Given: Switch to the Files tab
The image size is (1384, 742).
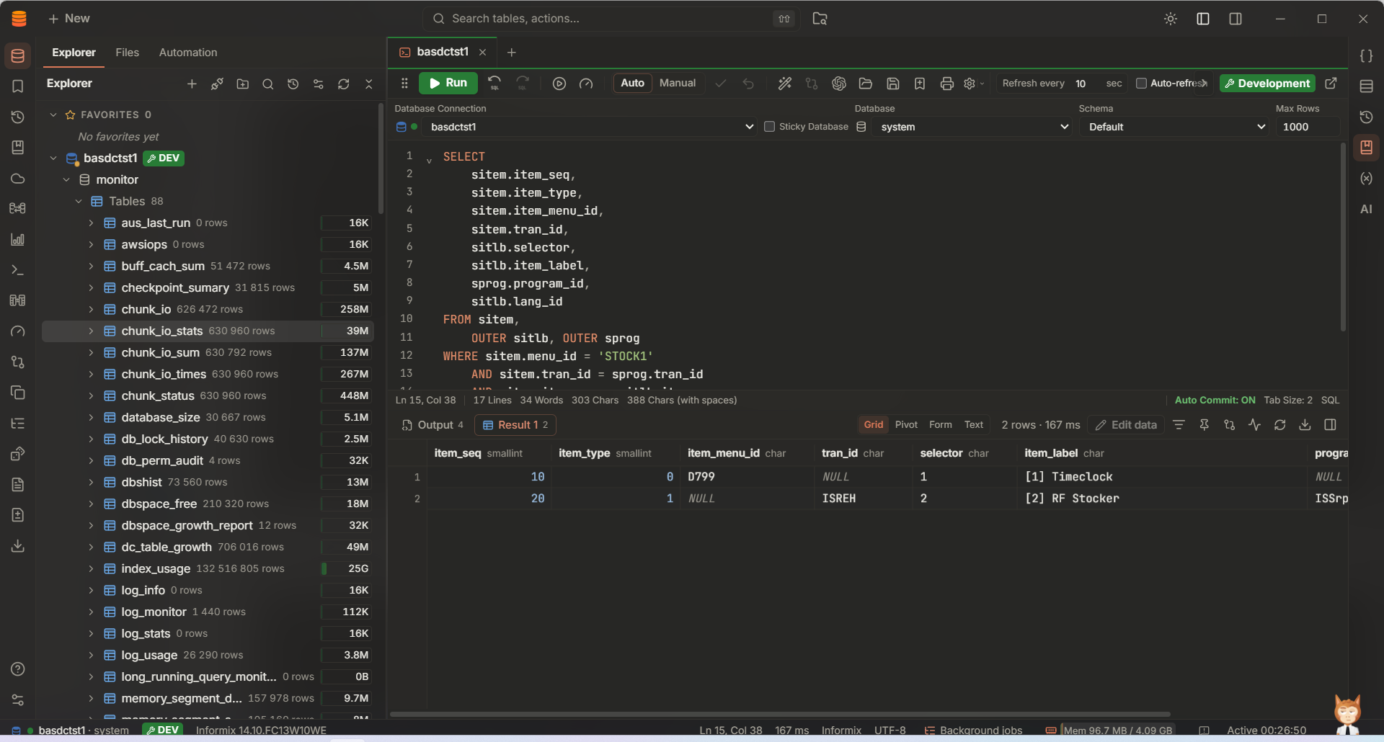Looking at the screenshot, I should coord(127,53).
